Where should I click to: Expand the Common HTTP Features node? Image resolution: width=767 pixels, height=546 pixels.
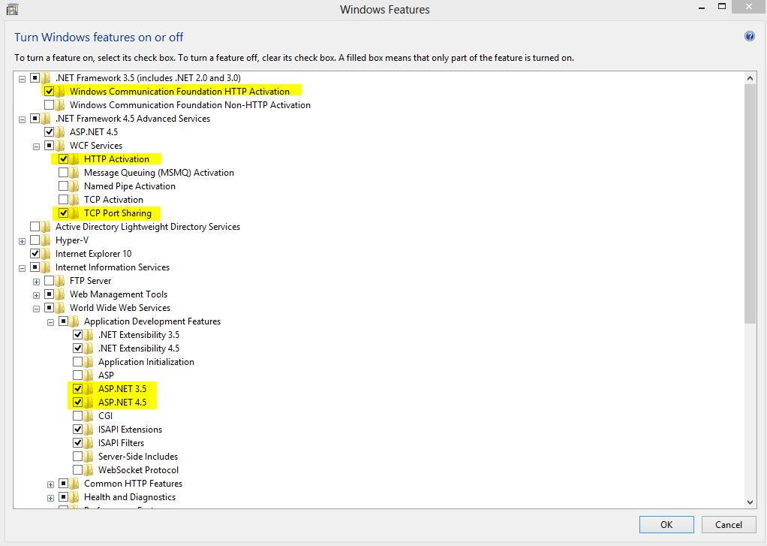coord(51,484)
